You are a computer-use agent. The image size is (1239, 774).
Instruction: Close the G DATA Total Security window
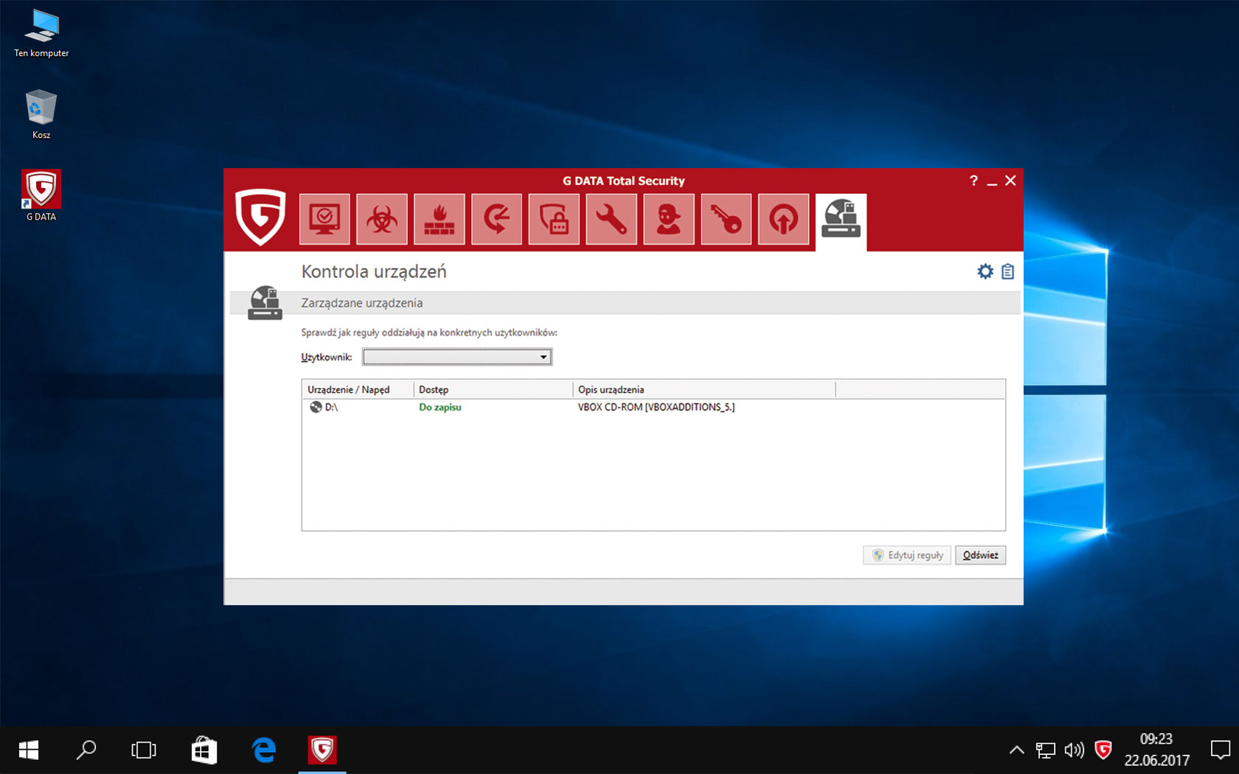(x=1010, y=181)
